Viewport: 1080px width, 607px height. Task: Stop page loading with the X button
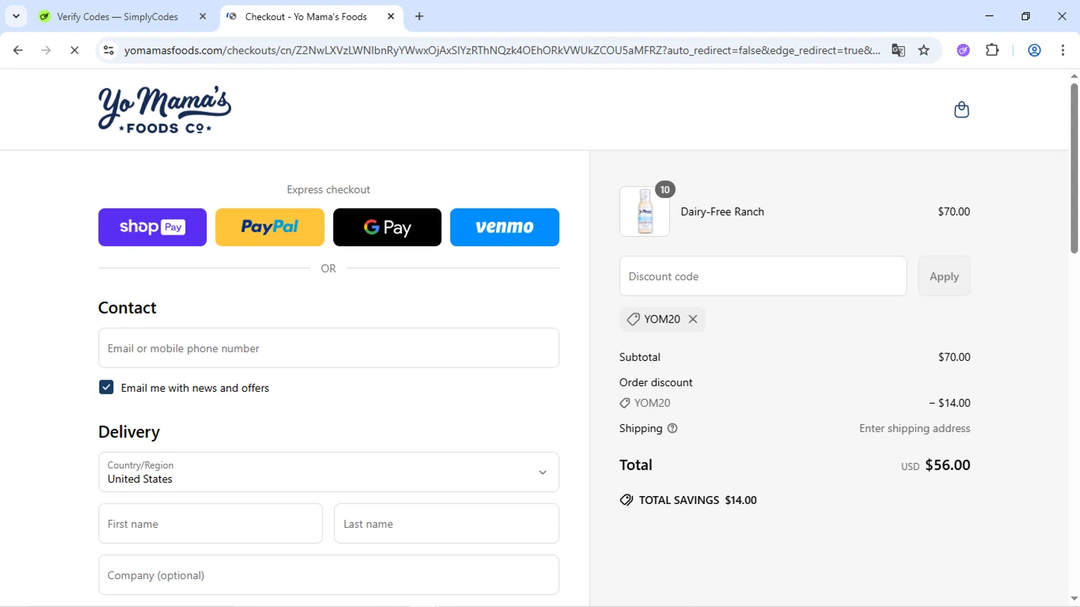coord(74,50)
